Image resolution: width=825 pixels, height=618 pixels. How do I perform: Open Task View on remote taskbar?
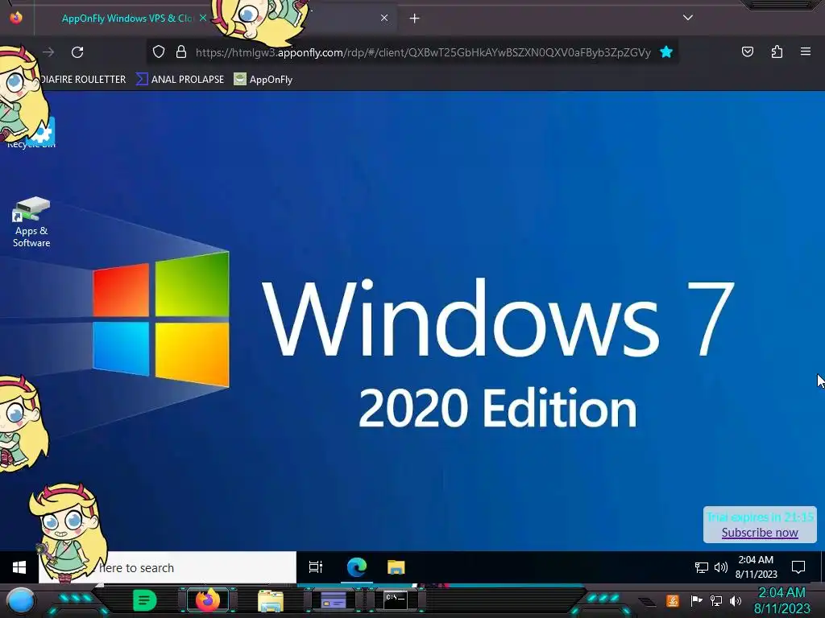tap(316, 567)
